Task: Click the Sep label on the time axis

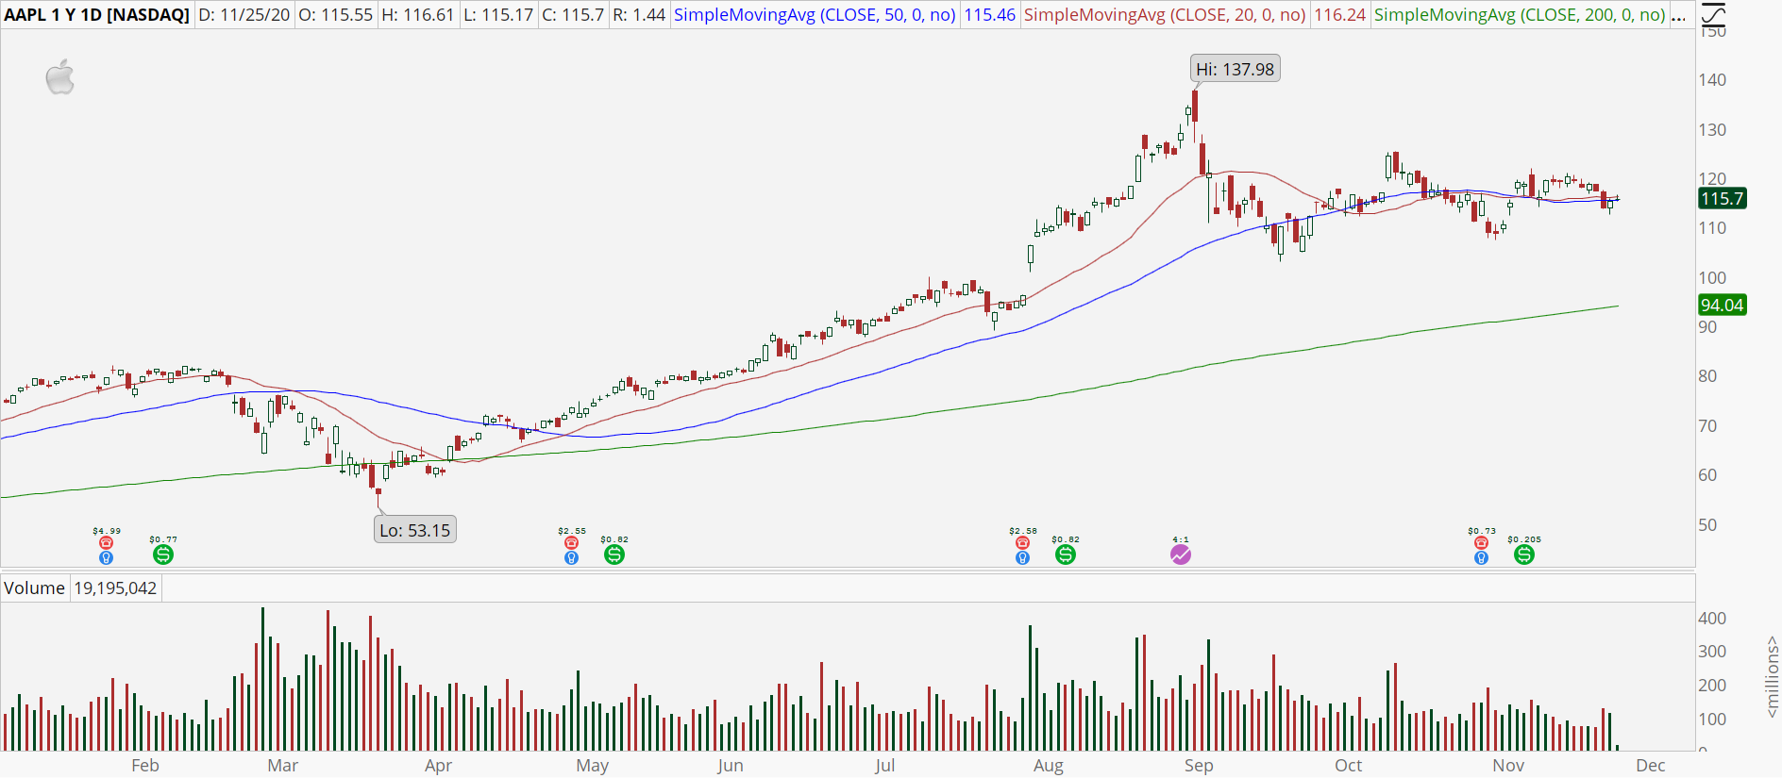Action: 1199,766
